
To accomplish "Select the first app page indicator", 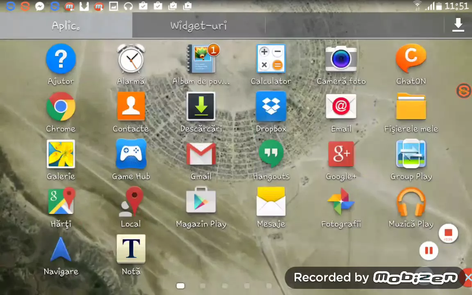I will click(180, 286).
